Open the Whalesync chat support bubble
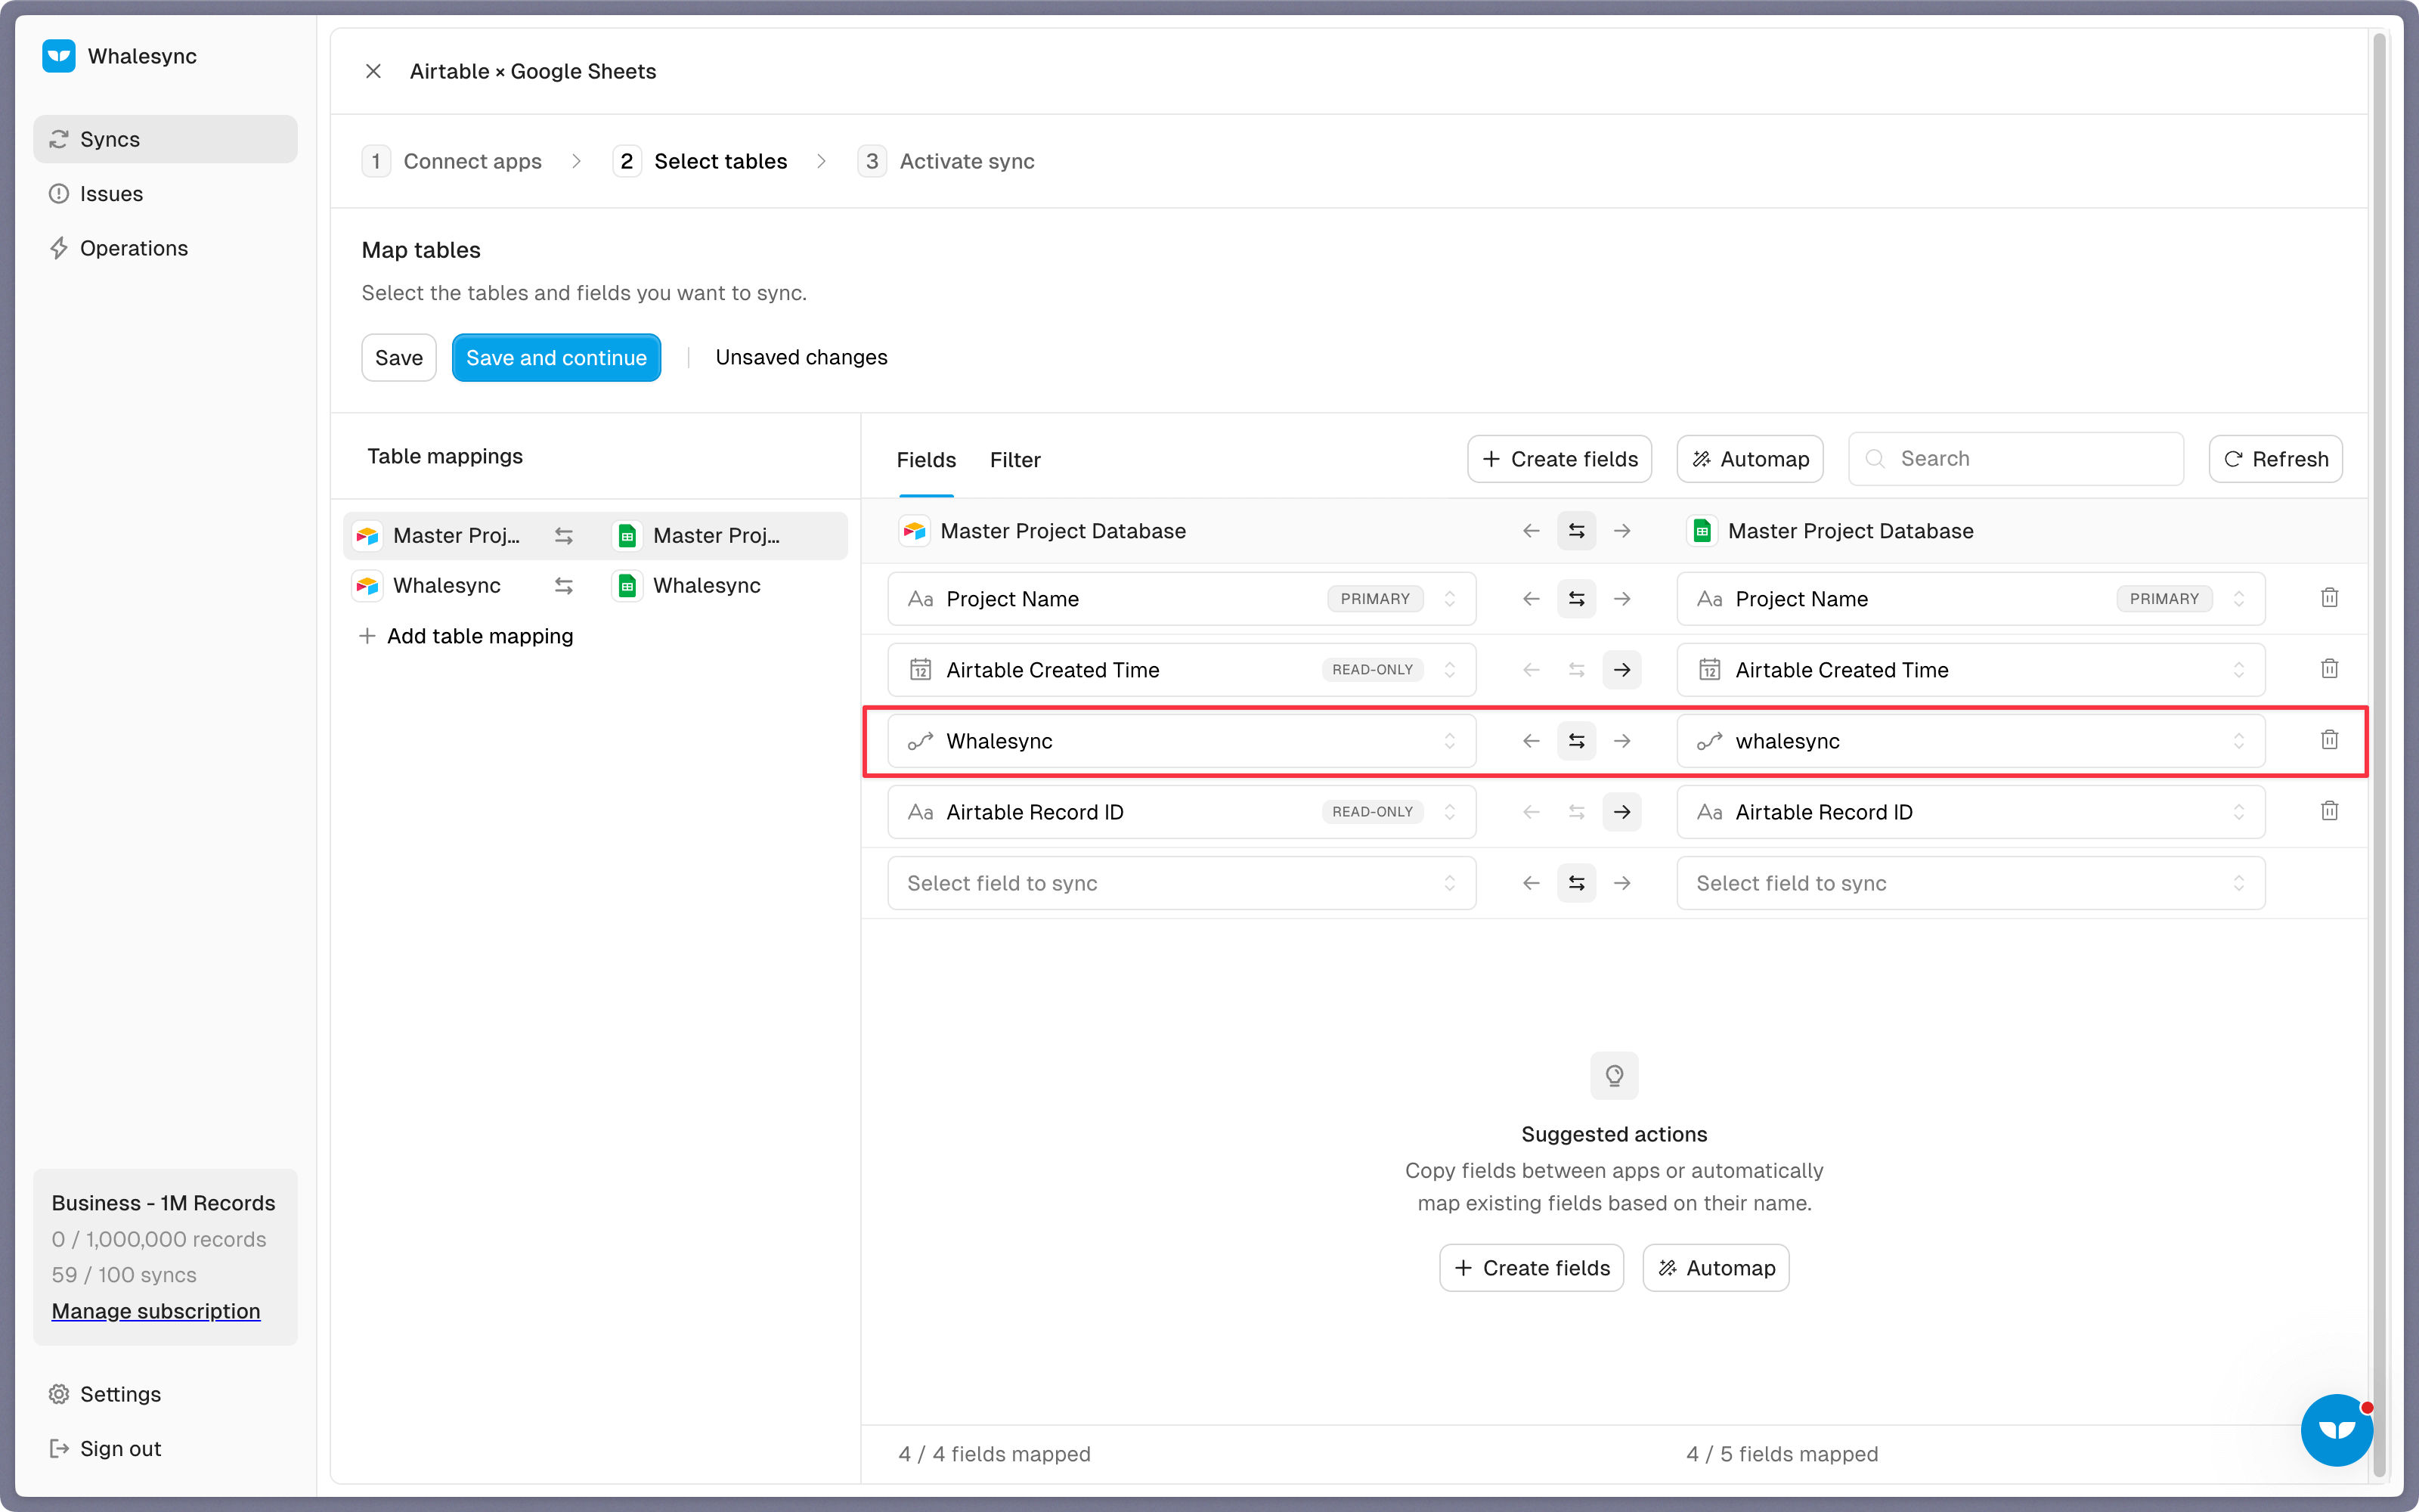The image size is (2419, 1512). (2336, 1430)
